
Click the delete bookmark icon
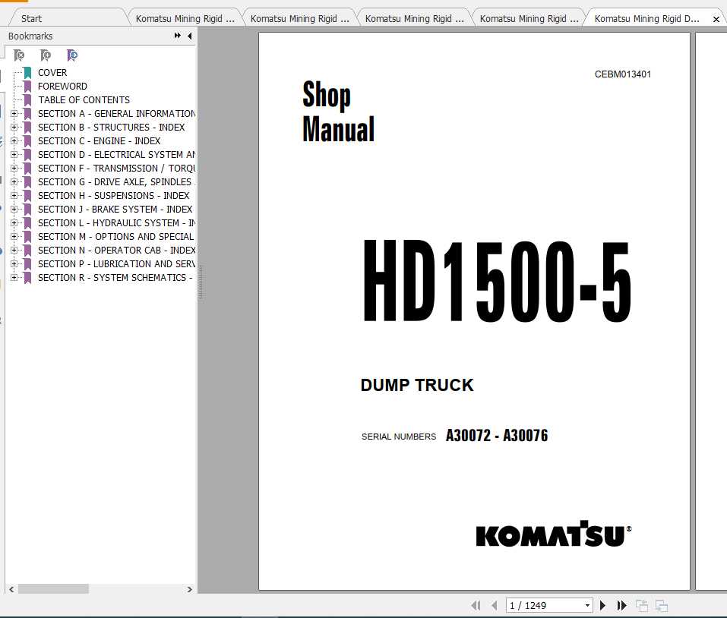[19, 55]
